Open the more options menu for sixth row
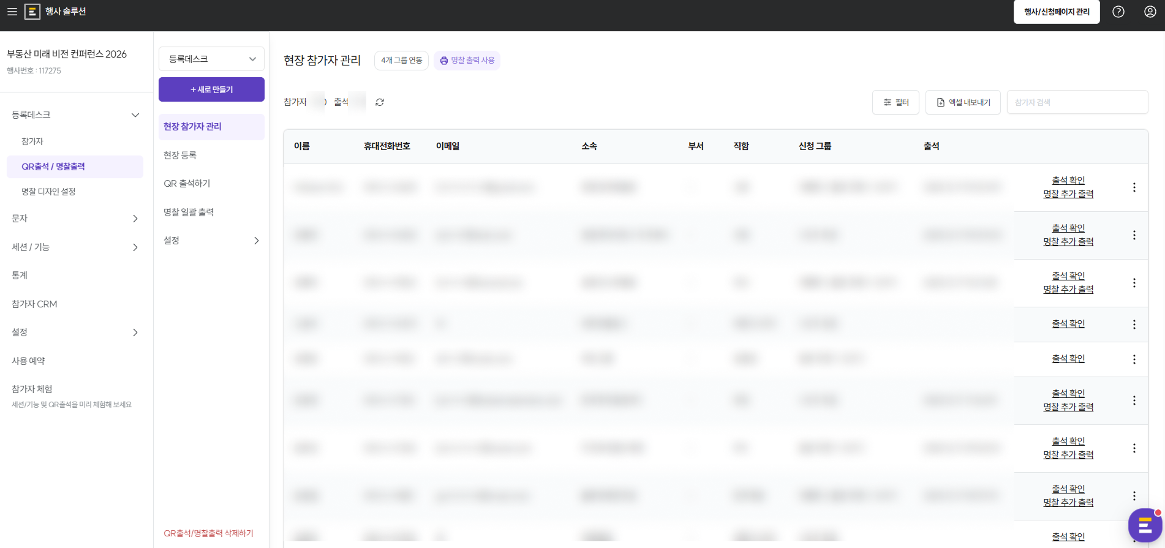Image resolution: width=1165 pixels, height=548 pixels. point(1134,400)
